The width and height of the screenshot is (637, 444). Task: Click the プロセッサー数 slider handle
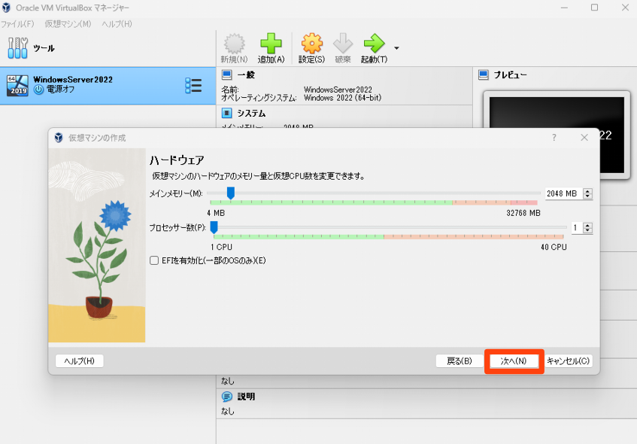pyautogui.click(x=214, y=227)
